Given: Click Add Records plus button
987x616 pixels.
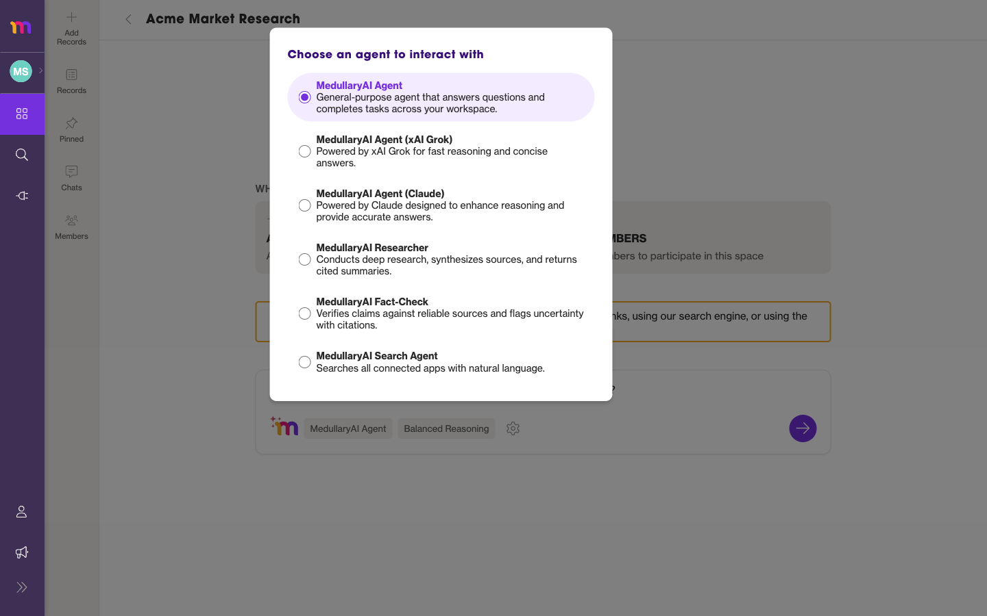Looking at the screenshot, I should 71,27.
